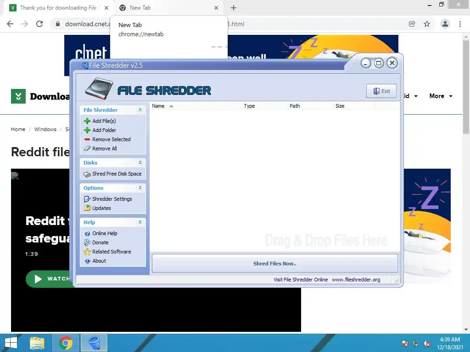This screenshot has height=352, width=470.
Task: Open a new Chrome tab
Action: (x=234, y=8)
